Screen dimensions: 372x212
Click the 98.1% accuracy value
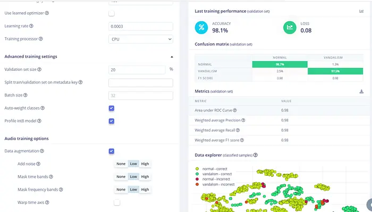(220, 30)
